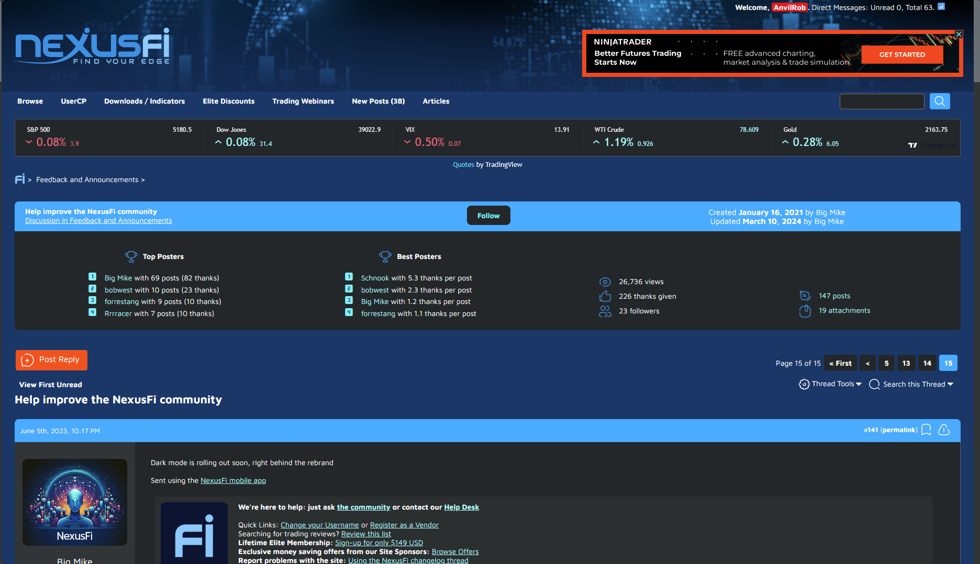Click the views eye icon

tap(605, 282)
